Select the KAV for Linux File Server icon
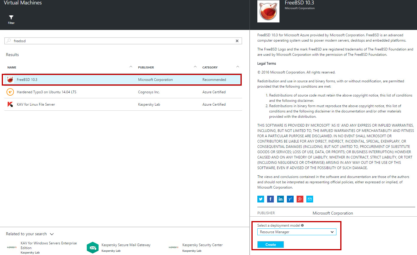The width and height of the screenshot is (417, 255). (10, 104)
